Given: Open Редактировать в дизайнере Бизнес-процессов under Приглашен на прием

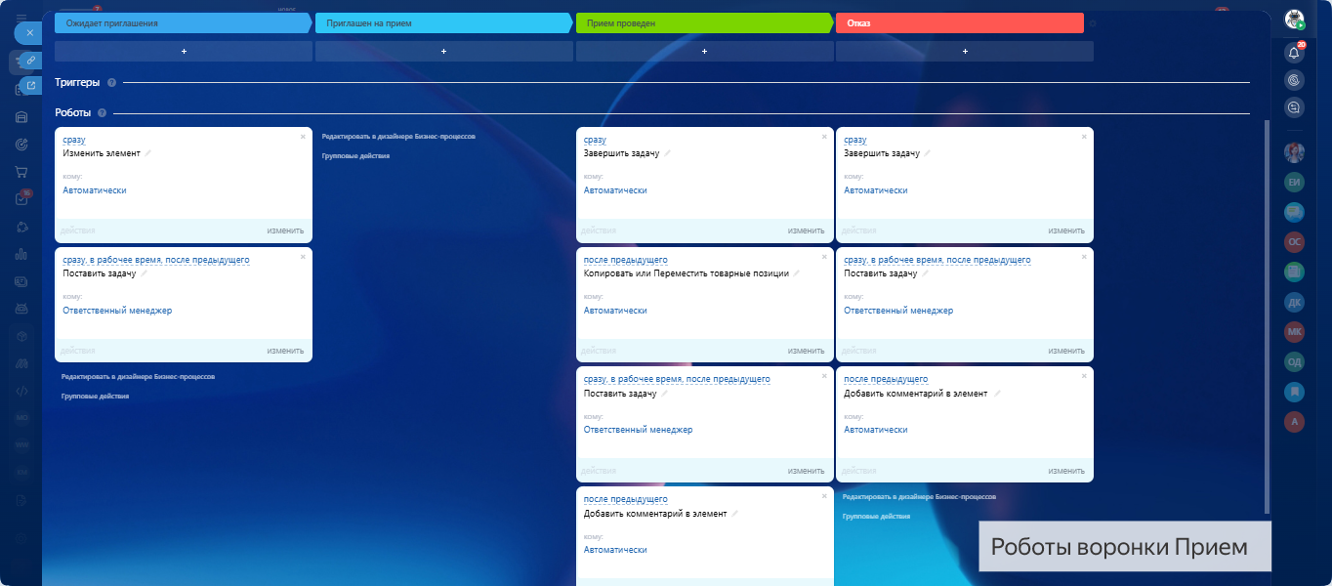Looking at the screenshot, I should (x=398, y=137).
